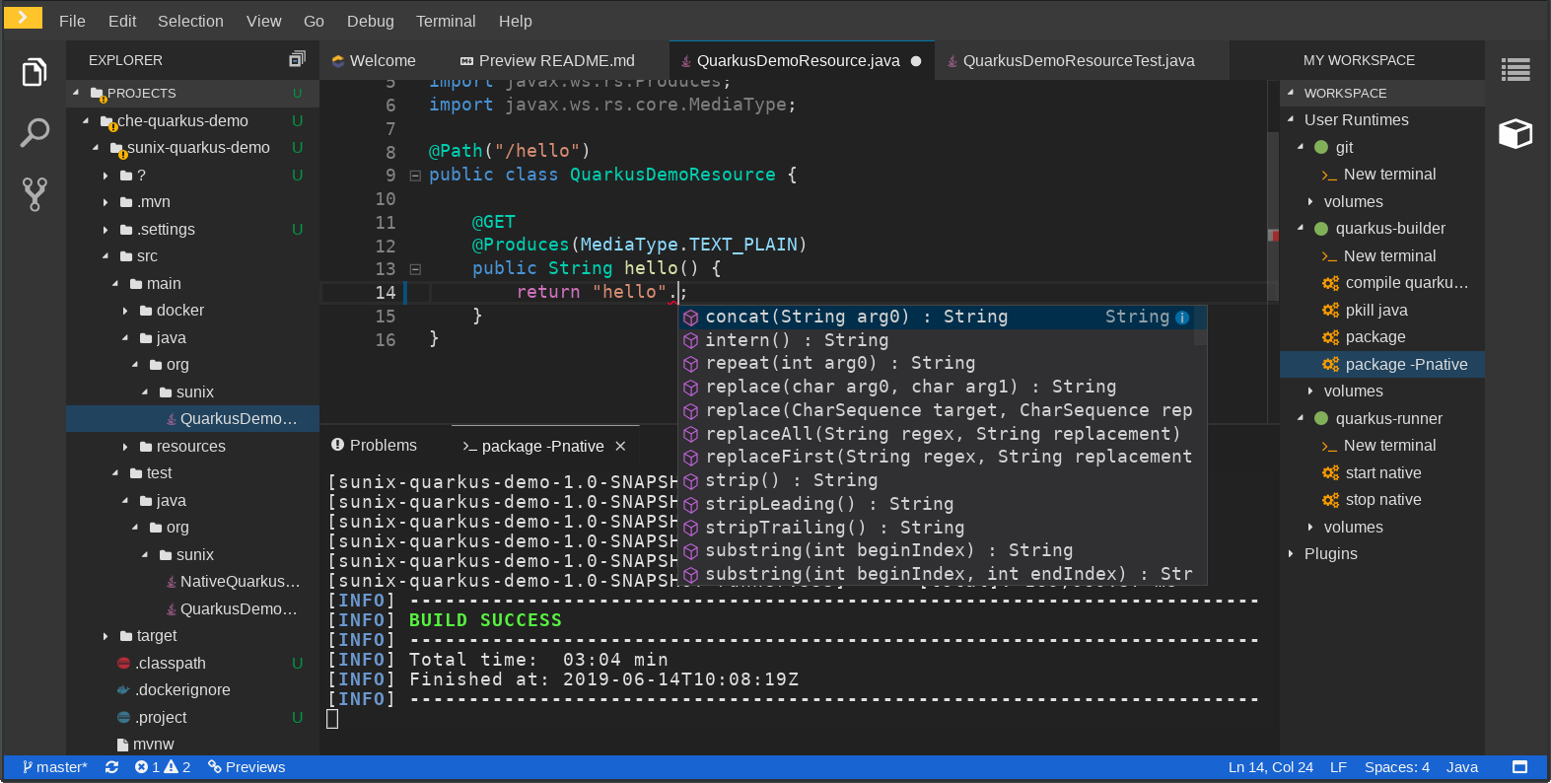Click the Previews link in status bar

tap(247, 767)
